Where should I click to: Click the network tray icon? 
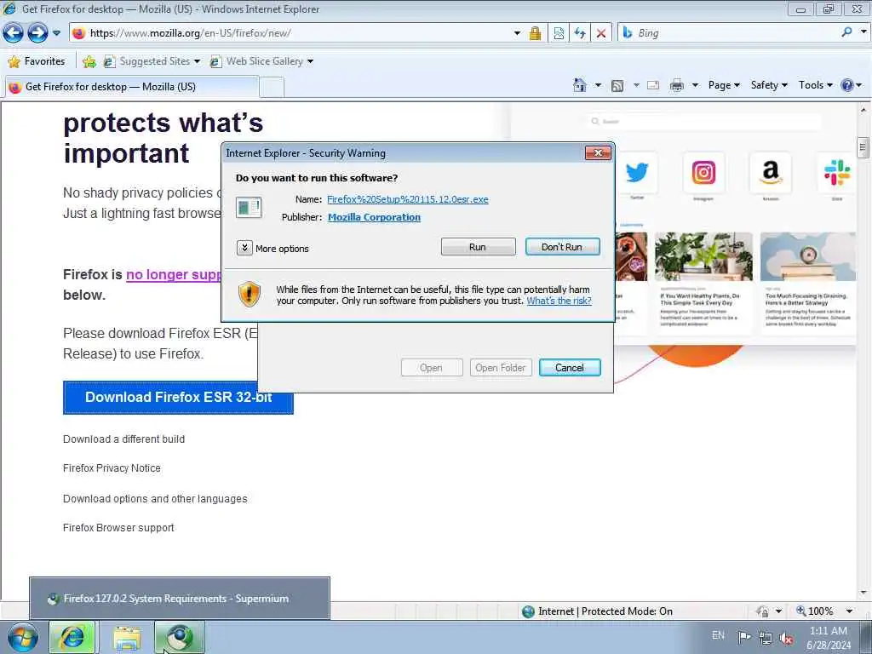(x=766, y=638)
